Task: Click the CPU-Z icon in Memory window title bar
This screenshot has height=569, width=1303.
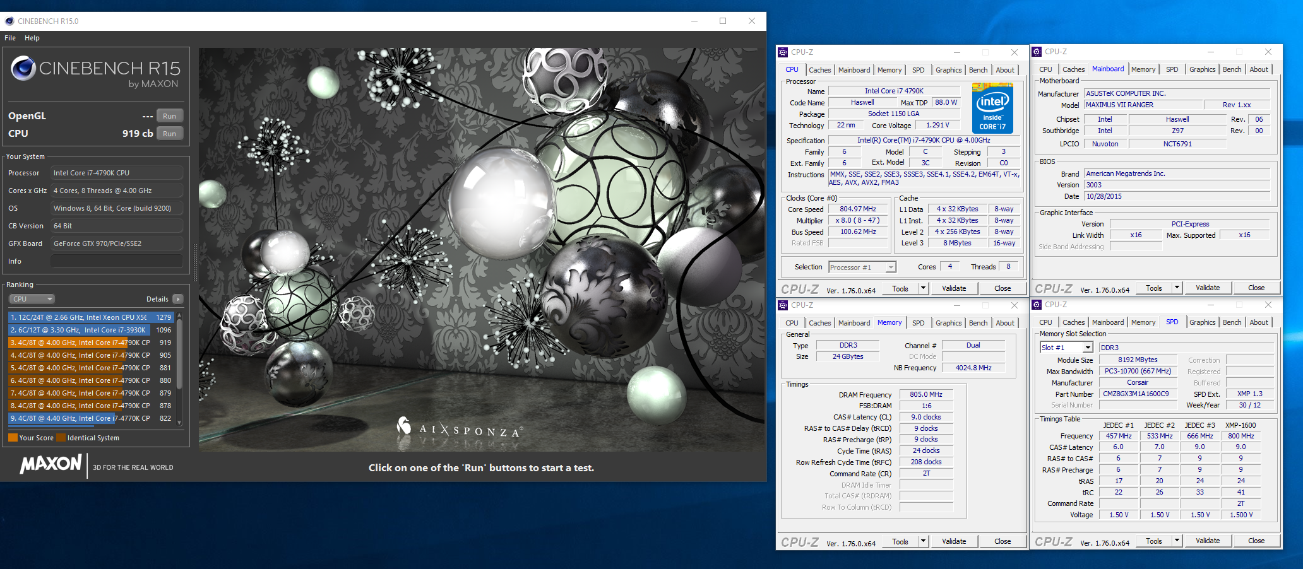Action: click(783, 305)
